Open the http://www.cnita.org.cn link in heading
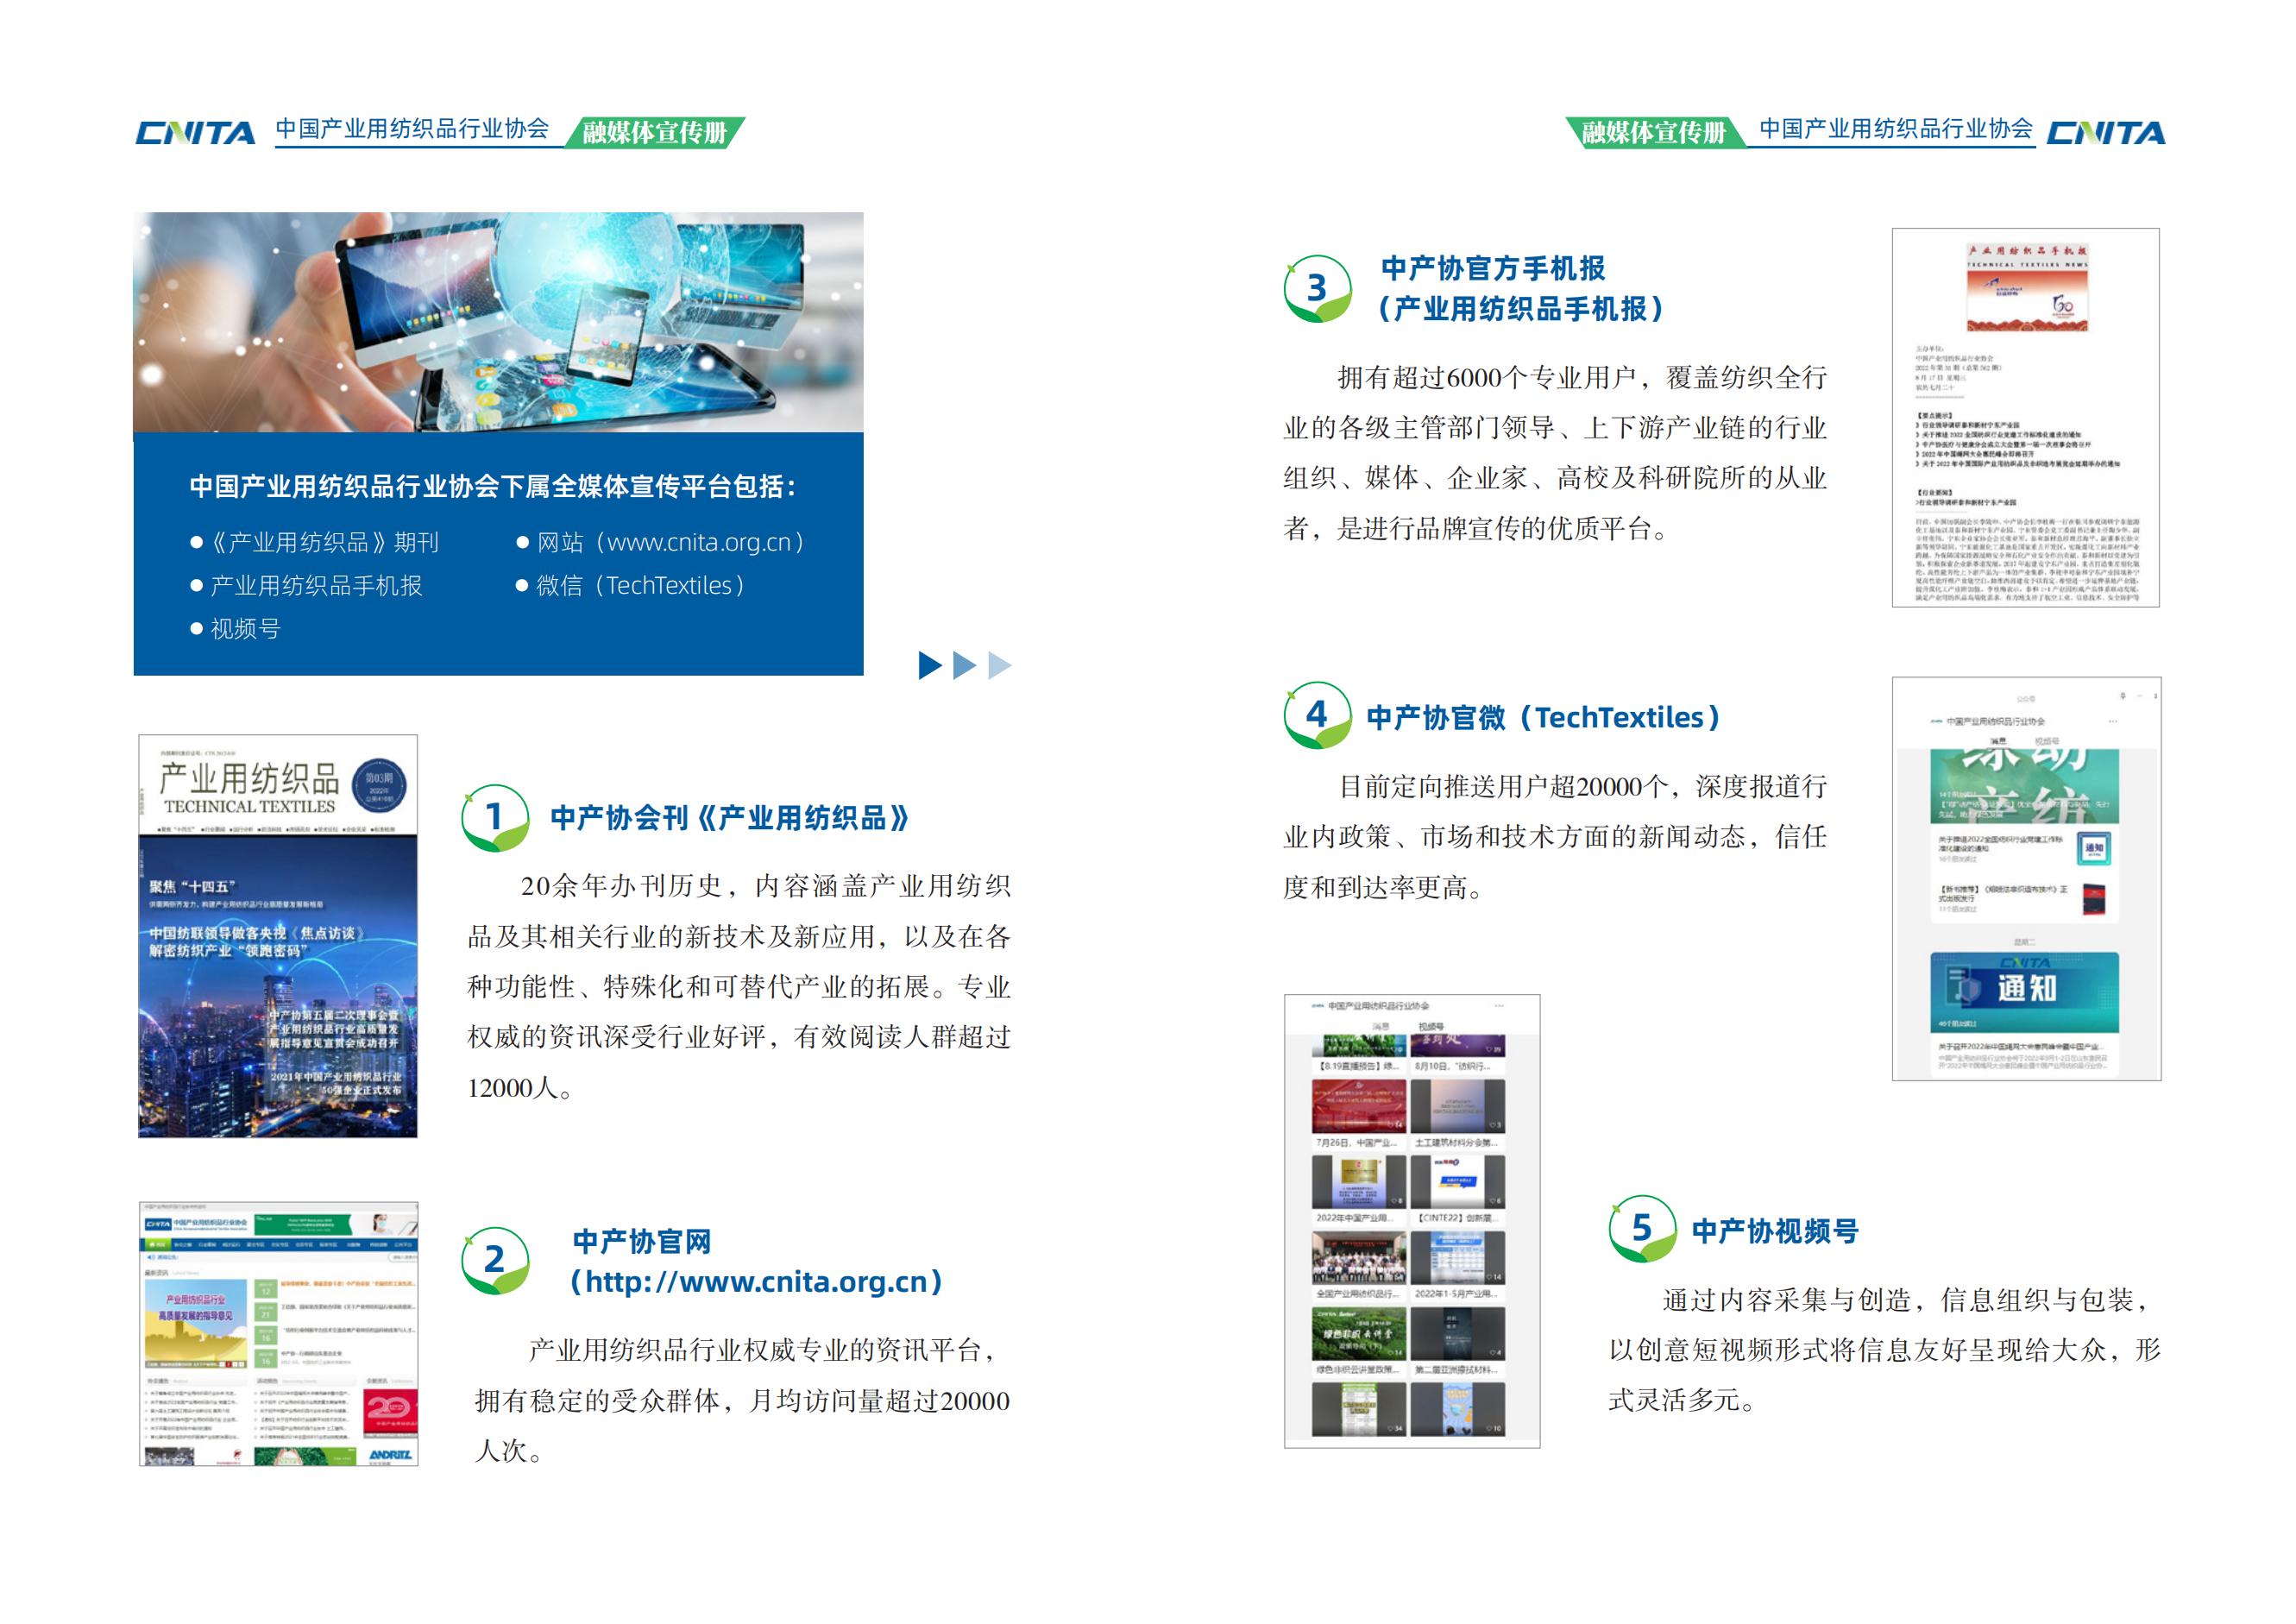Image resolution: width=2296 pixels, height=1624 pixels. pos(756,1282)
